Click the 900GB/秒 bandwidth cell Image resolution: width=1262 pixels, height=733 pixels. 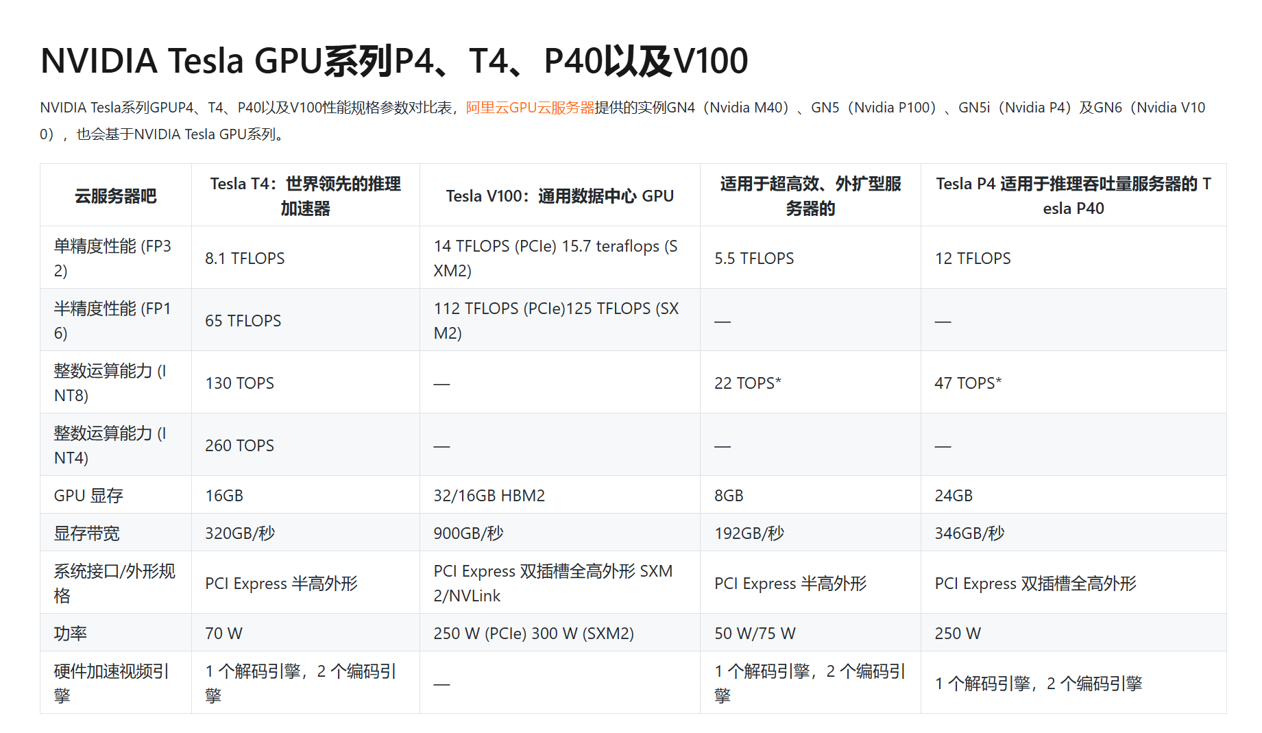[560, 533]
